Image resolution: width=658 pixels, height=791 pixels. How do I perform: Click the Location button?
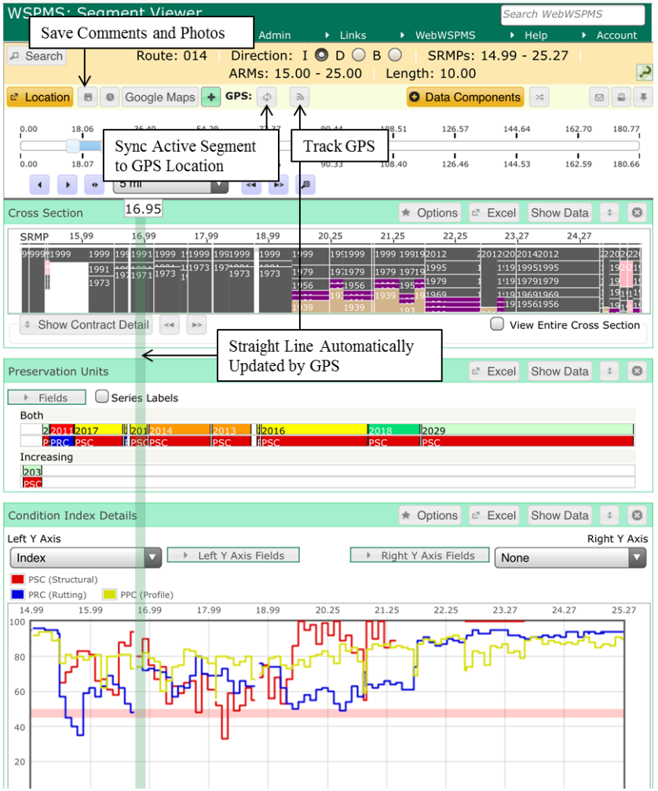pos(40,97)
